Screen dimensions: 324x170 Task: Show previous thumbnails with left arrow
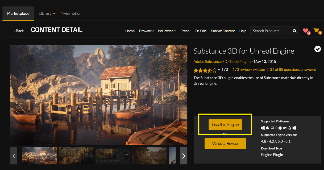click(14, 156)
